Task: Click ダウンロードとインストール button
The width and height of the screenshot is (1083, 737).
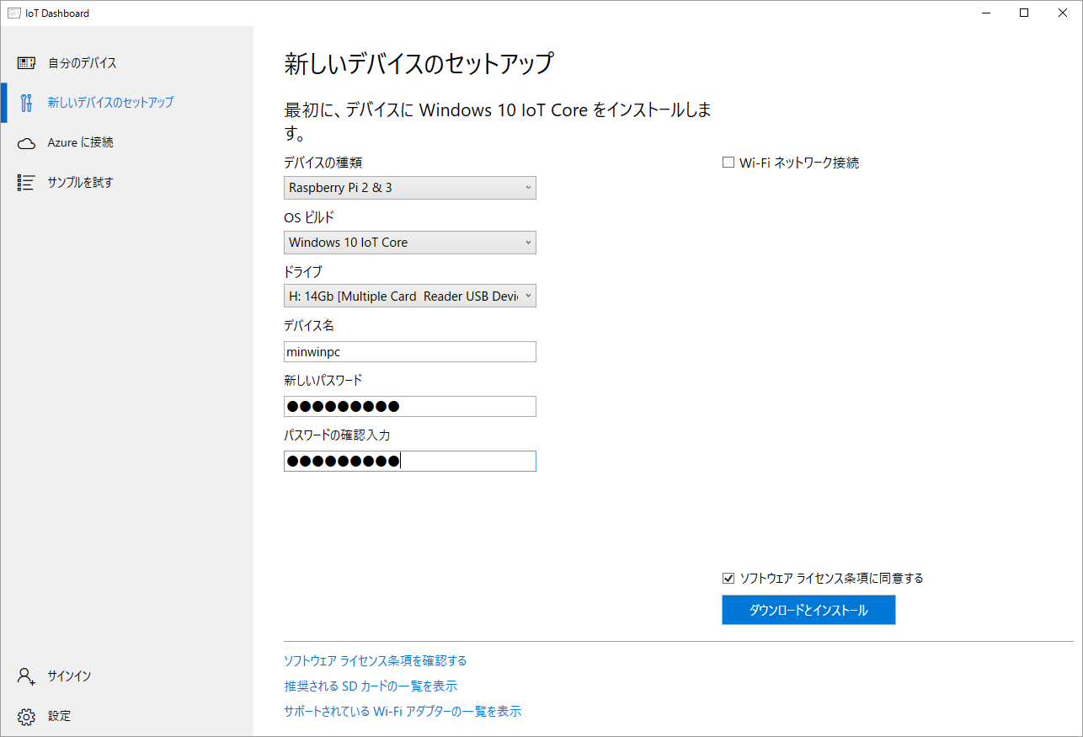Action: tap(808, 611)
